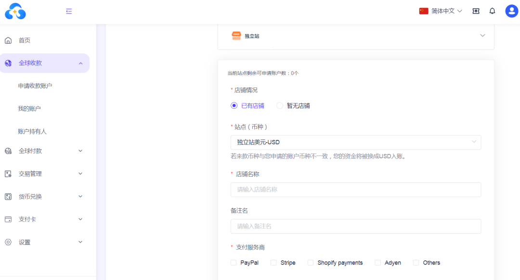This screenshot has height=280, width=520.
Task: Select the 已有店铺 radio button
Action: click(x=234, y=106)
